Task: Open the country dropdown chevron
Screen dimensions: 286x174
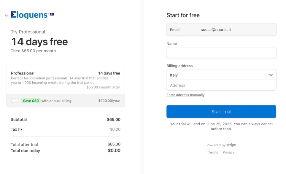Action: [271, 75]
